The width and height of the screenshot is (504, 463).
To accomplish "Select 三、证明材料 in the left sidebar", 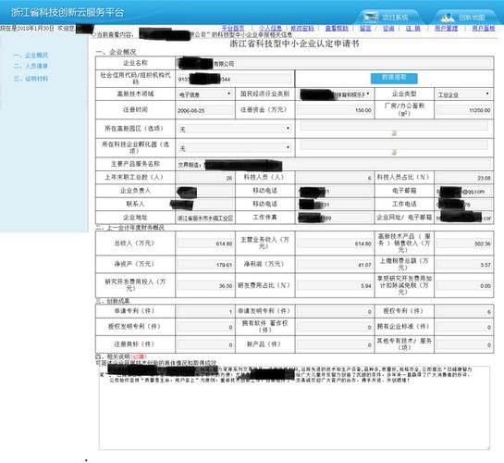I will 31,79.
